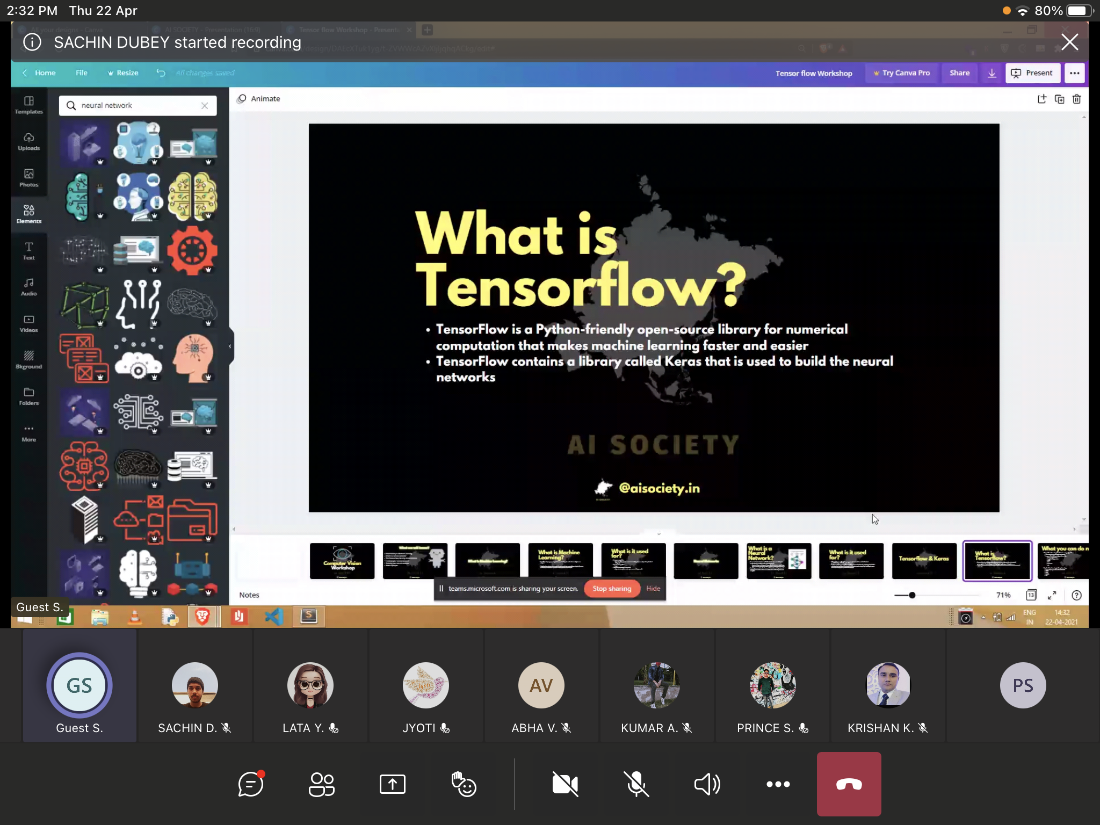The height and width of the screenshot is (825, 1100).
Task: Adjust the zoom slider handle
Action: pyautogui.click(x=912, y=595)
